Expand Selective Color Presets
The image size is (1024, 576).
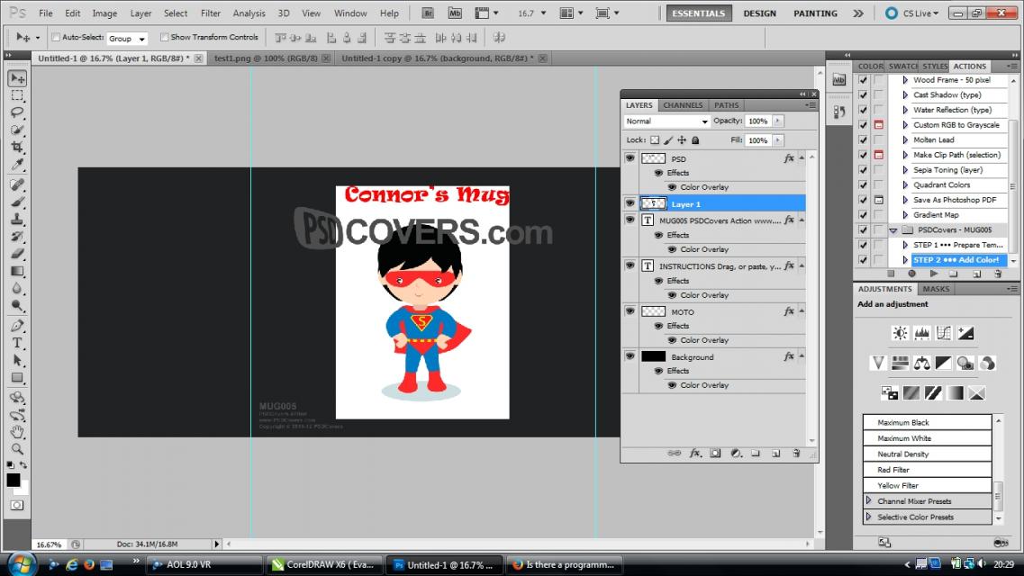click(x=868, y=516)
